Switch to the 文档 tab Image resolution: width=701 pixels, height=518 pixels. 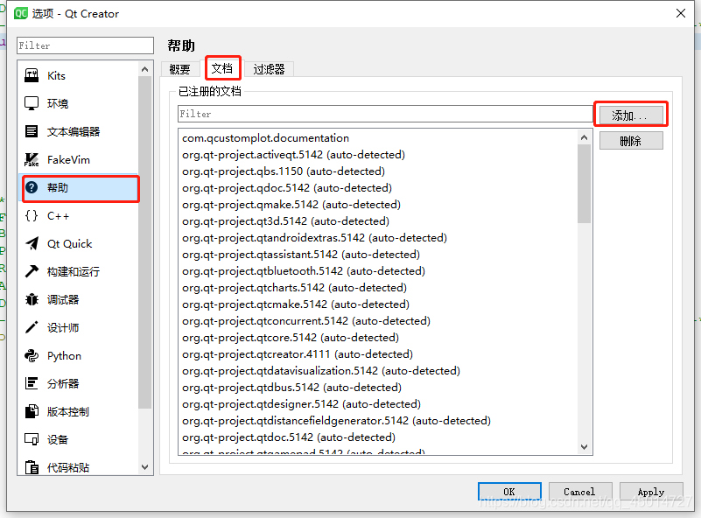click(x=222, y=68)
